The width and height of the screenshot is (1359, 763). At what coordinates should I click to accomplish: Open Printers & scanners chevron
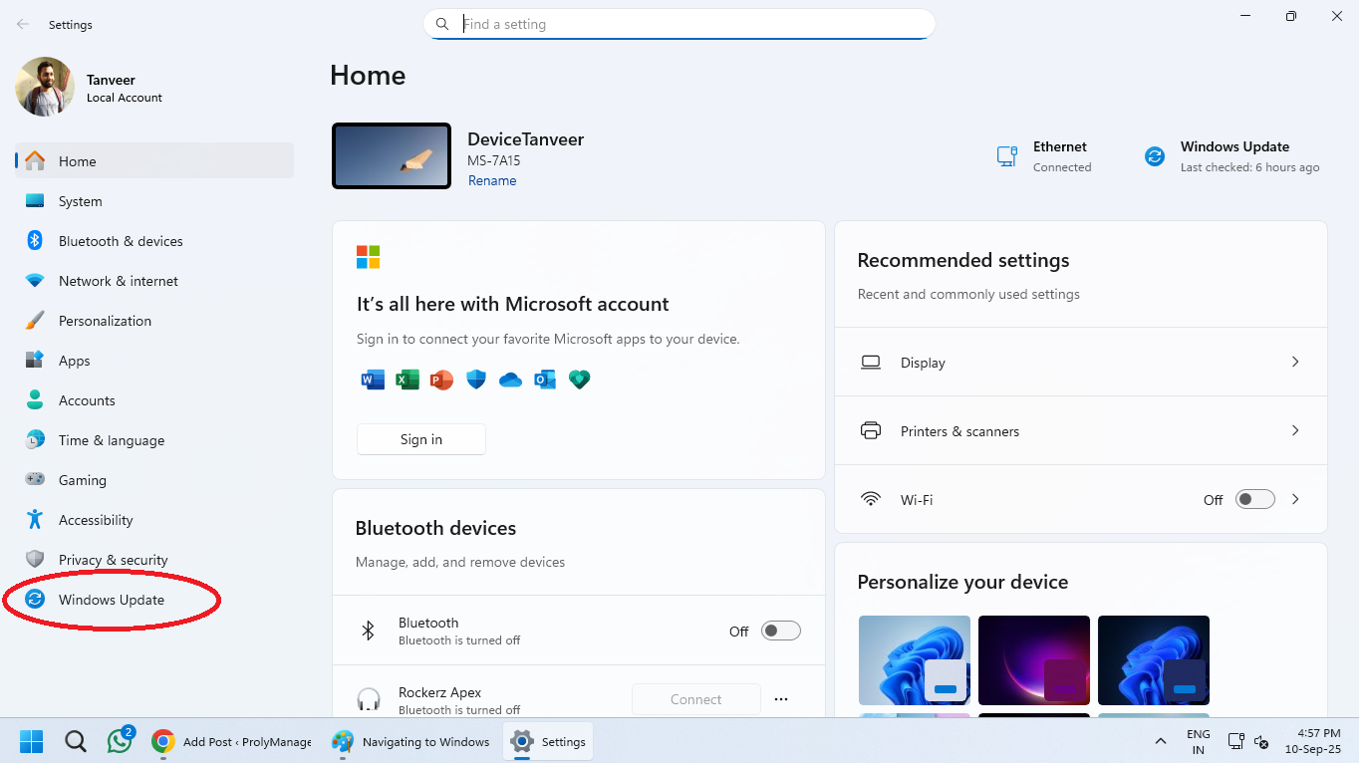coord(1295,430)
